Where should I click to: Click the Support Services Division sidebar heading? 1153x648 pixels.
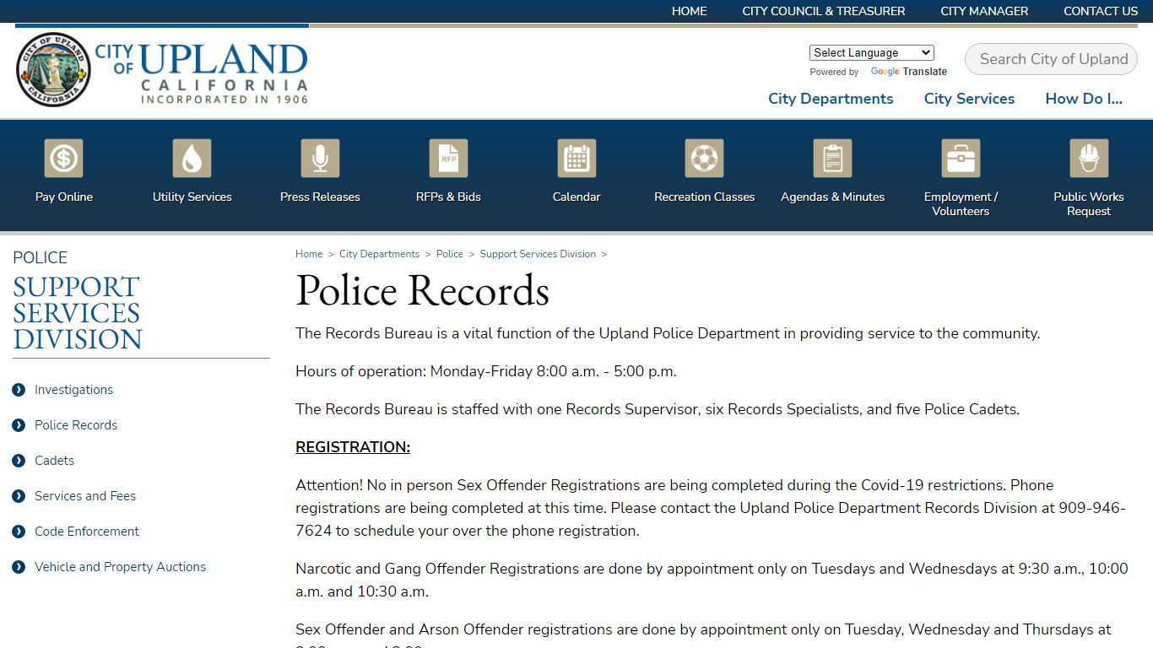78,313
